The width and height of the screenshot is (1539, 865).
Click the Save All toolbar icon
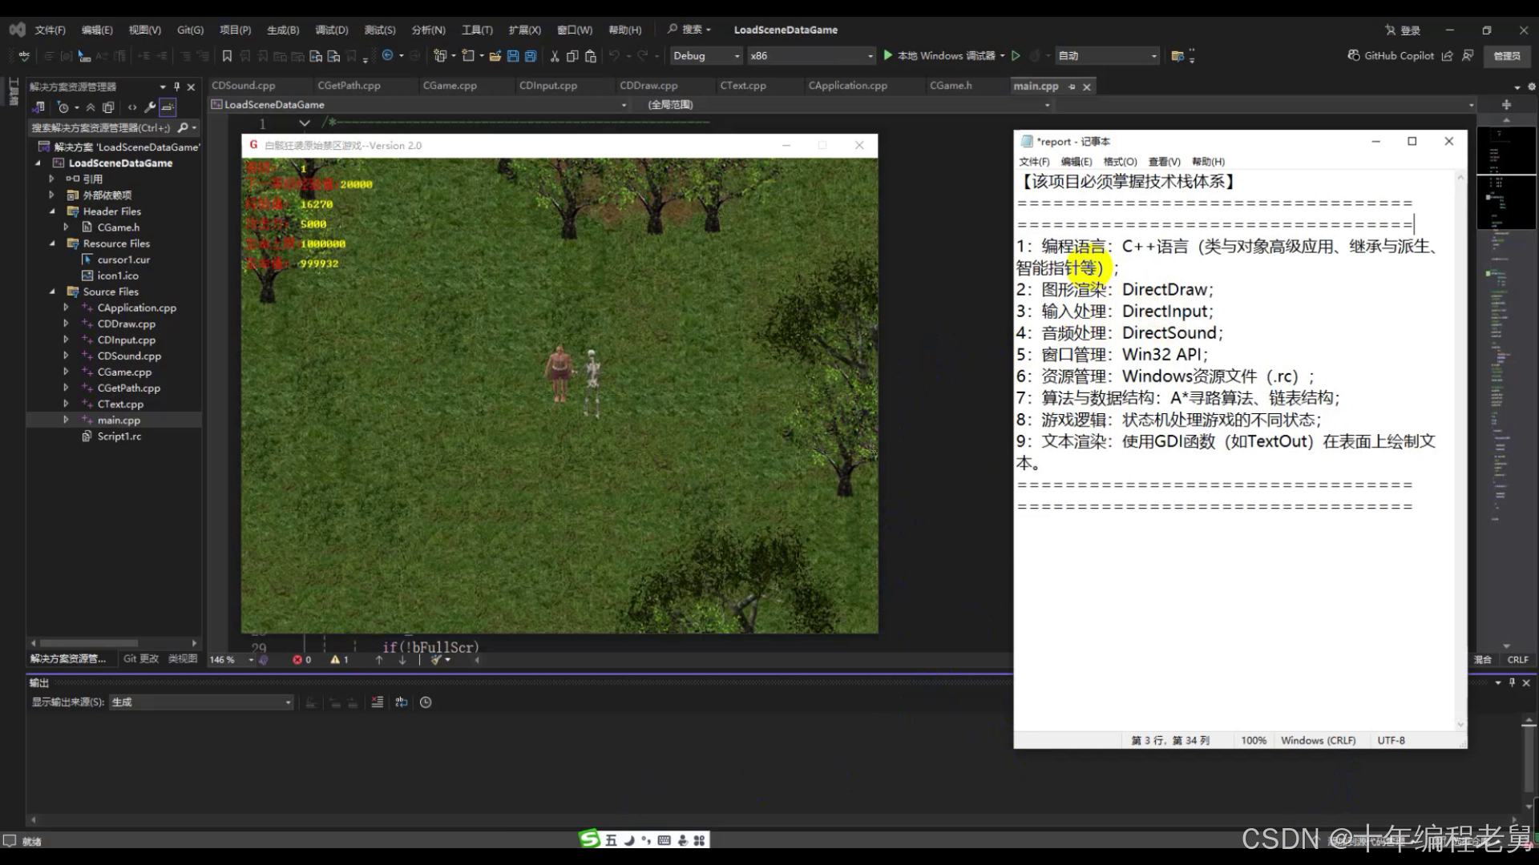tap(531, 56)
